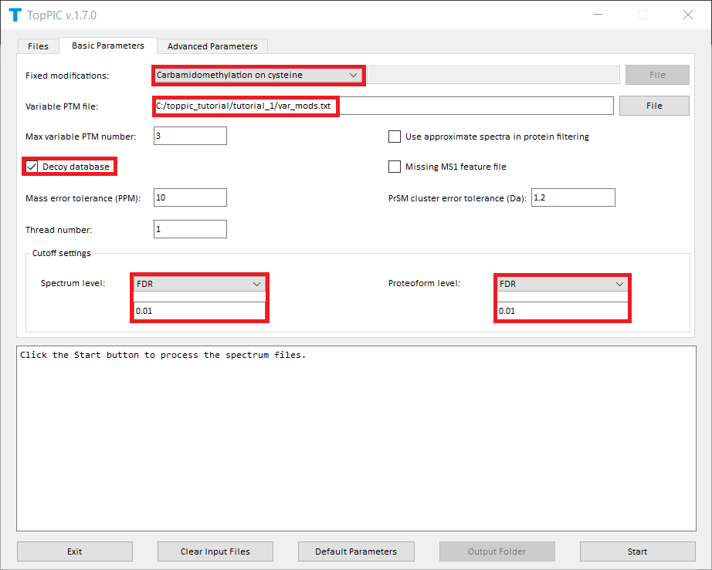Click the Default Parameters button
Viewport: 712px width, 570px height.
356,551
